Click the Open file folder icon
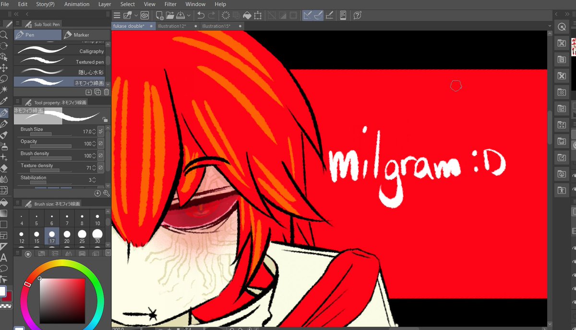Screen dimensions: 576x330 coord(171,15)
